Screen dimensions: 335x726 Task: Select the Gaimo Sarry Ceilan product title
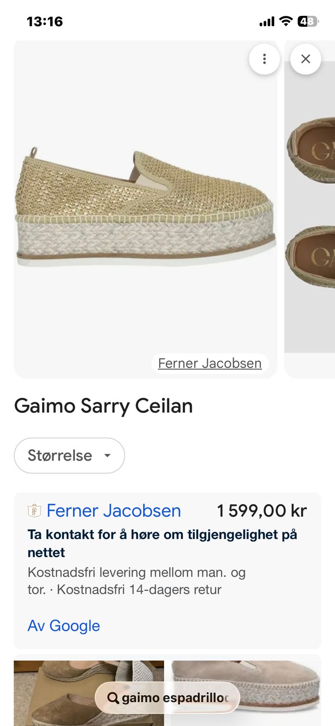click(x=103, y=406)
